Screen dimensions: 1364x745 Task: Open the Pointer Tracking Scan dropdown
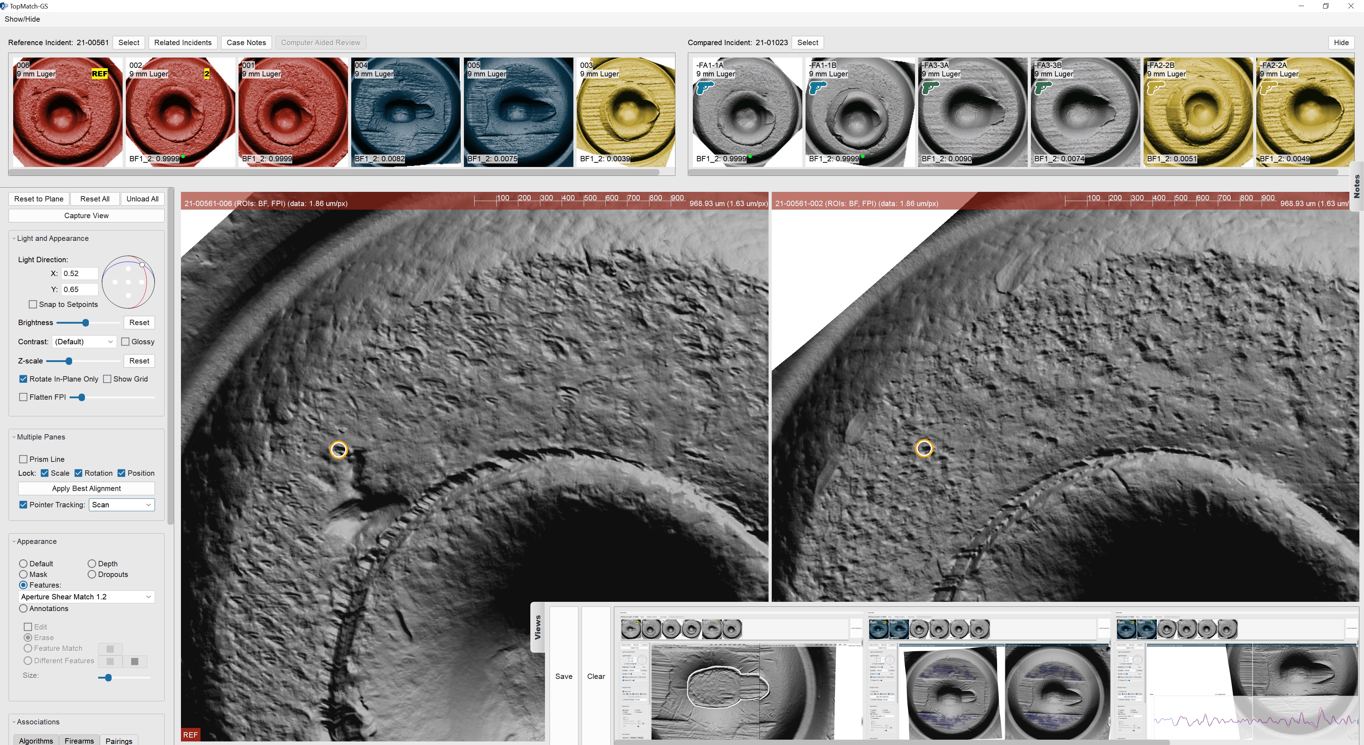point(122,505)
